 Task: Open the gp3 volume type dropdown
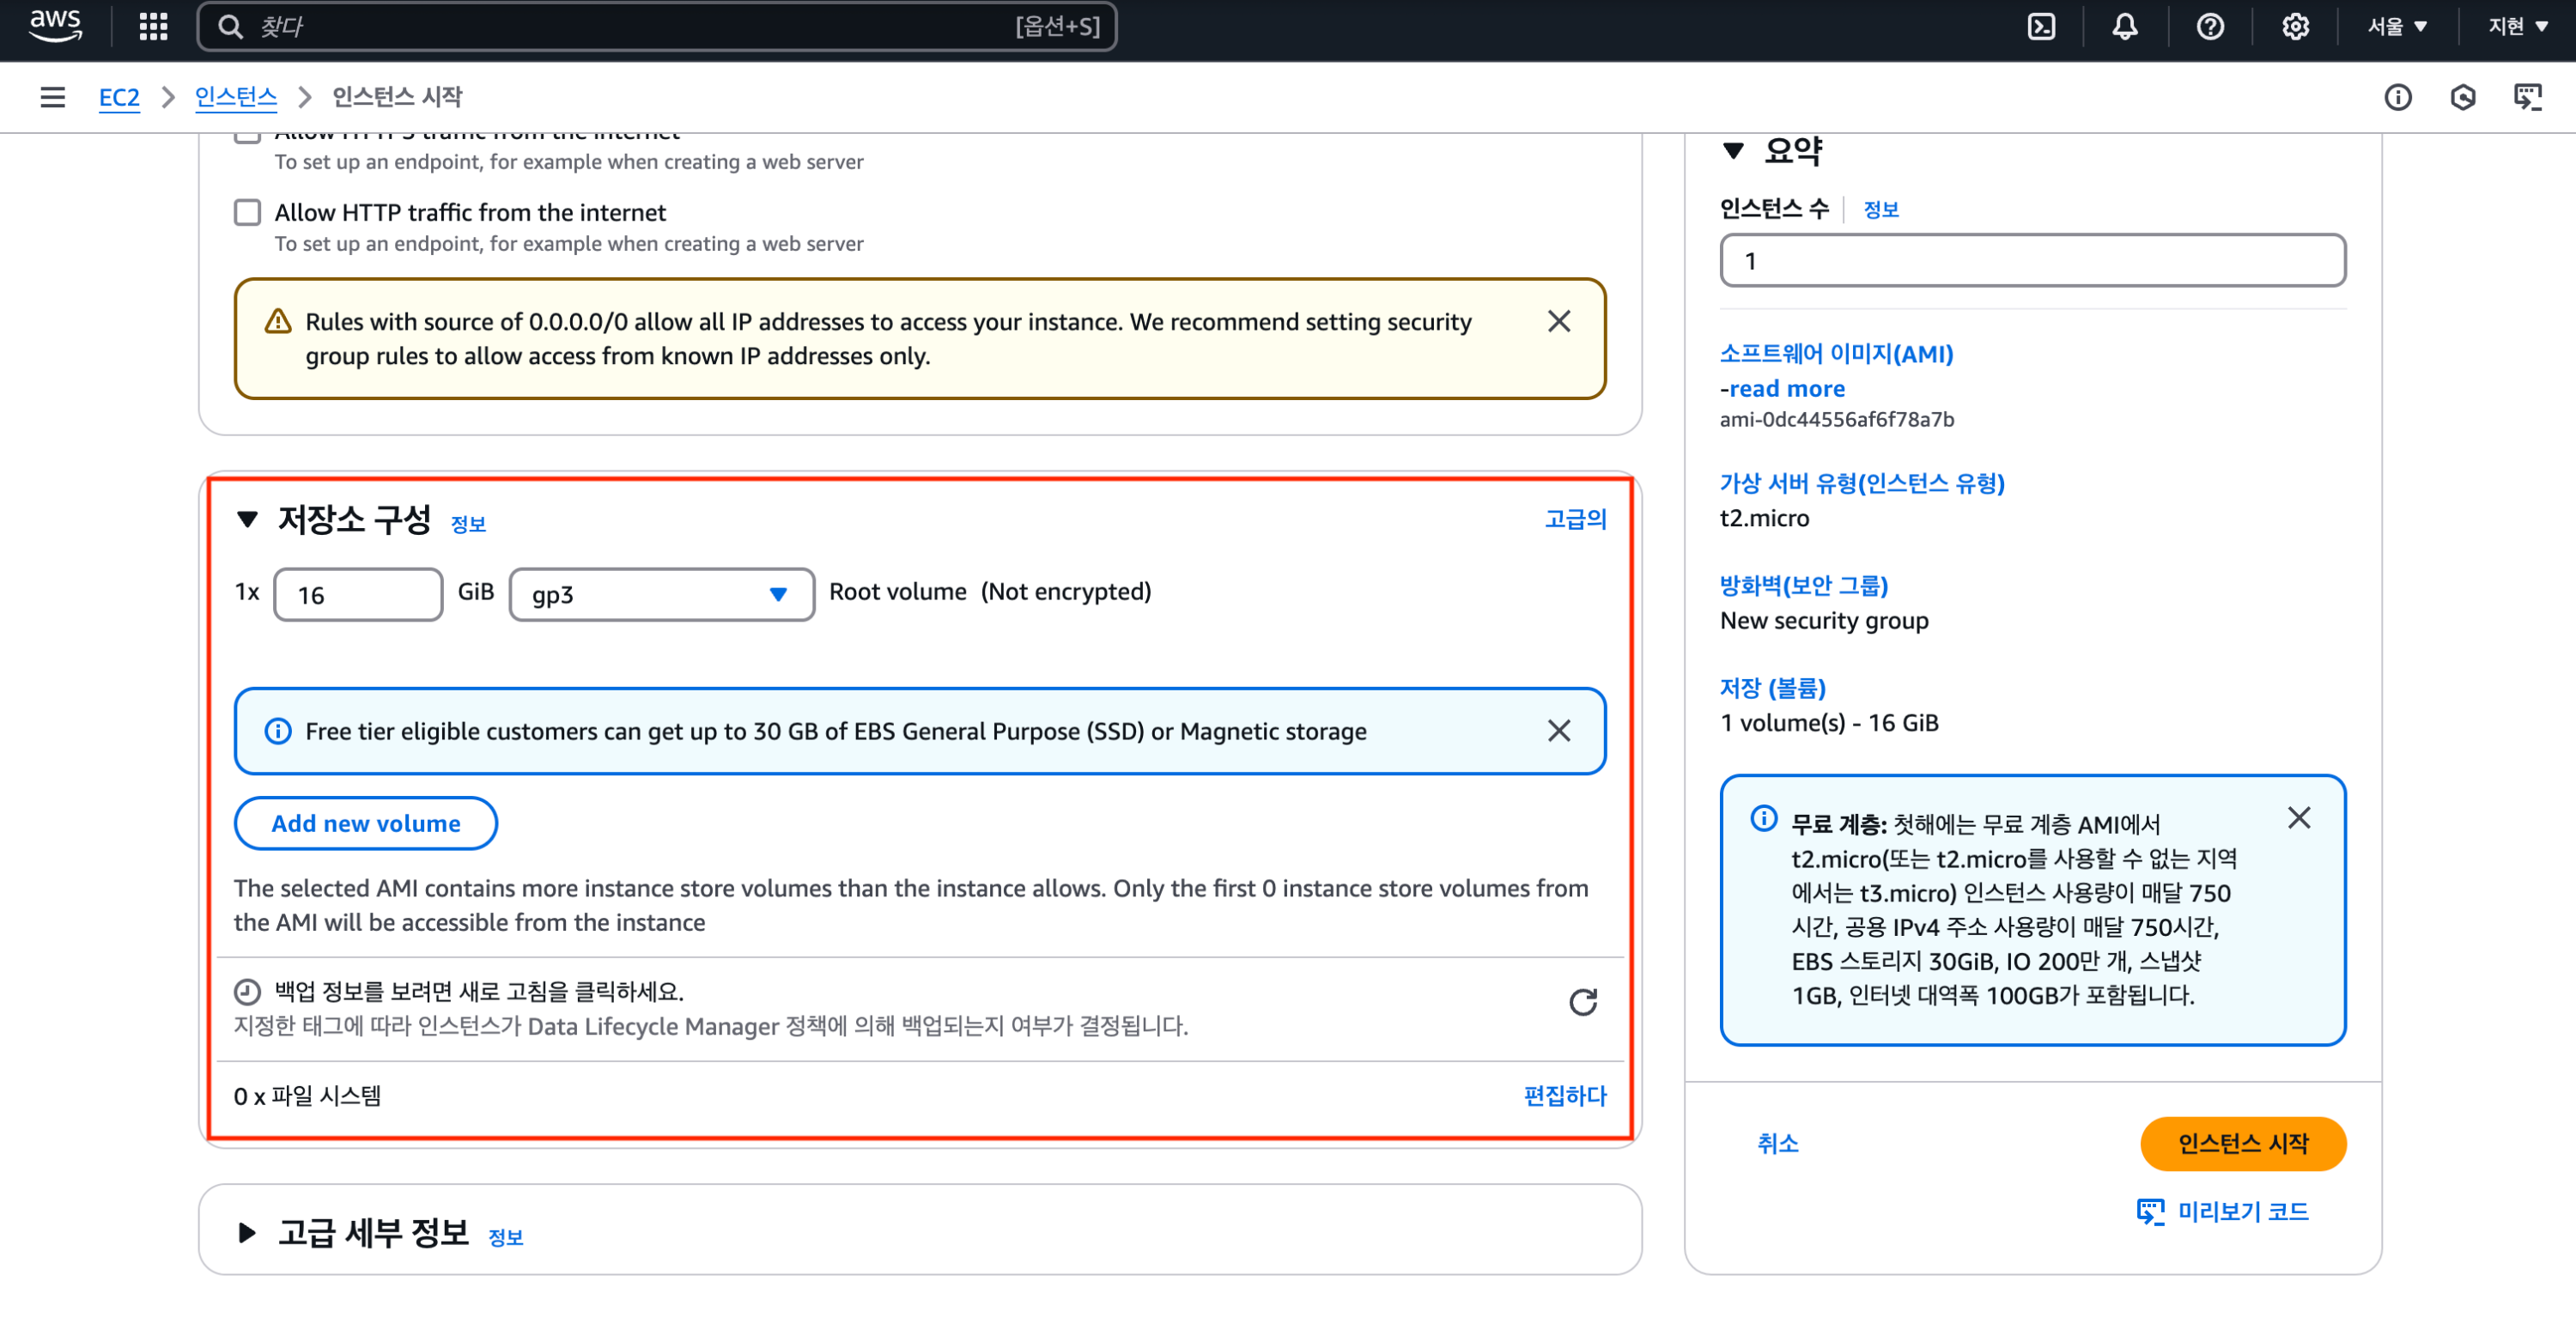[661, 595]
